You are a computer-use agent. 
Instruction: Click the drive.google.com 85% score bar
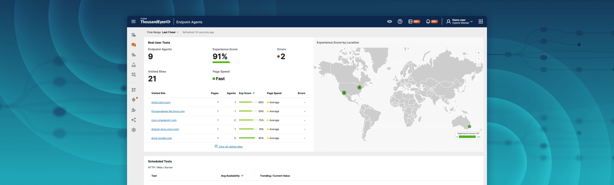pyautogui.click(x=248, y=138)
